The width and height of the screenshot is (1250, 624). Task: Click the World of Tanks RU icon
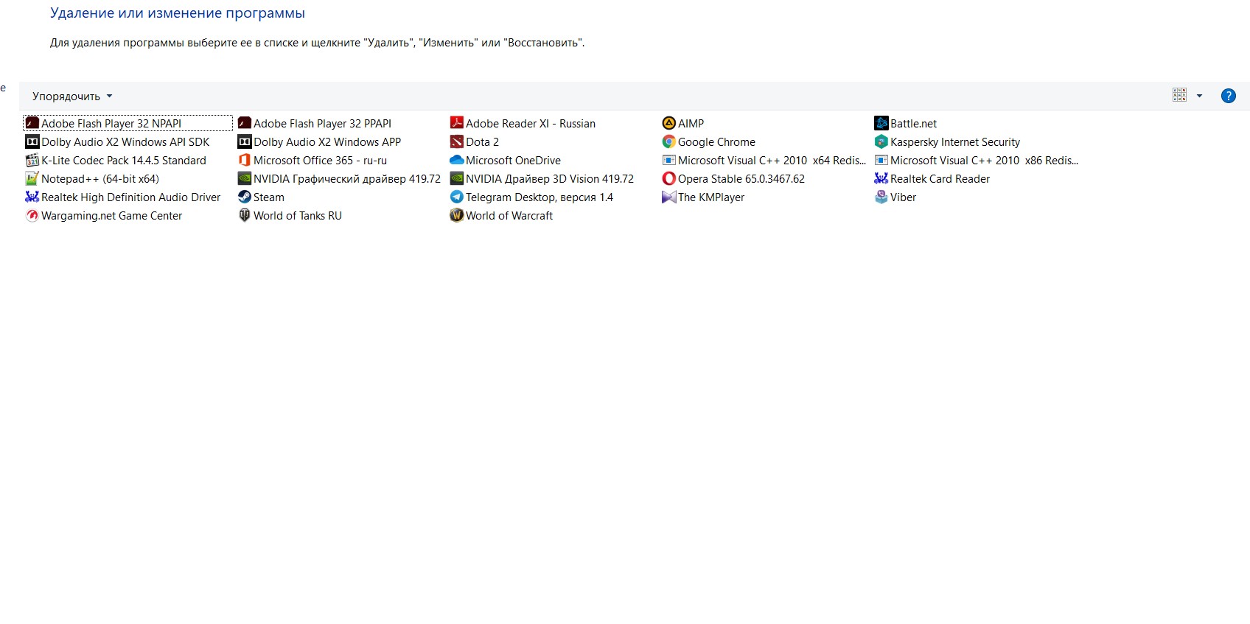[245, 215]
